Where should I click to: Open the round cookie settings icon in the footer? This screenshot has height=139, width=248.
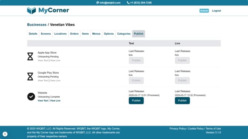[5, 134]
